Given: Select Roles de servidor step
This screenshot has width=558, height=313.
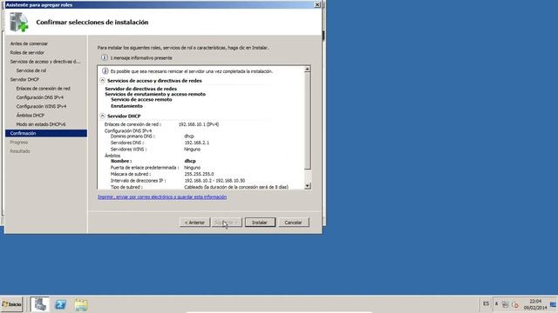Looking at the screenshot, I should point(27,52).
